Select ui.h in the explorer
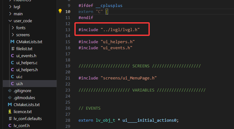Image resolution: width=234 pixels, height=129 pixels. (20, 84)
